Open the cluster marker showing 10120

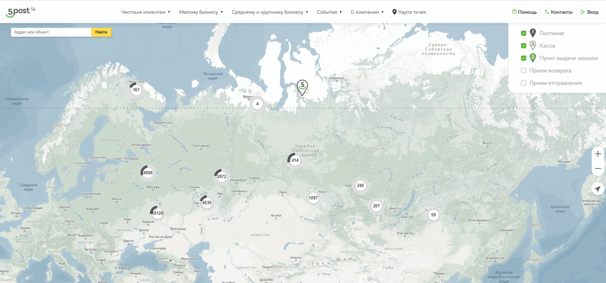point(158,213)
